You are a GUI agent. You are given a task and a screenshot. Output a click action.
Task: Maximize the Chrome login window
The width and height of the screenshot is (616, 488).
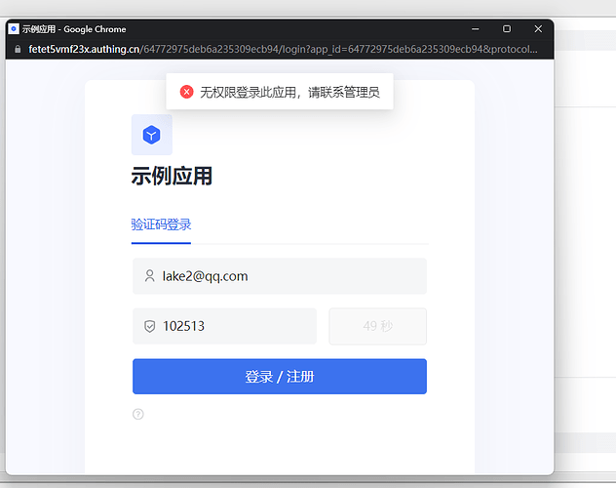(506, 29)
